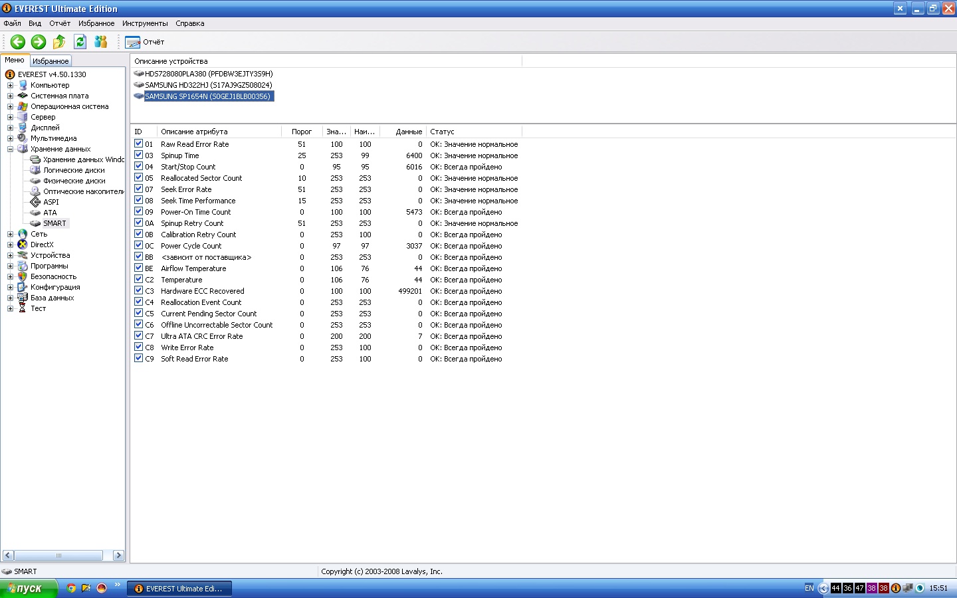Toggle the Reallocated Sector Count checkbox
957x598 pixels.
click(x=138, y=177)
